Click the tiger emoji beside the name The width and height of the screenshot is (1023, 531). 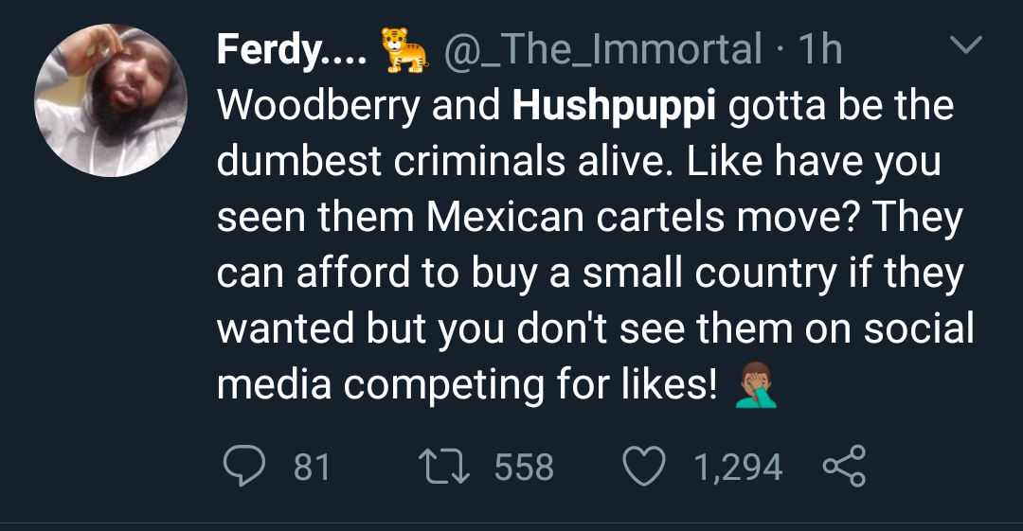402,50
